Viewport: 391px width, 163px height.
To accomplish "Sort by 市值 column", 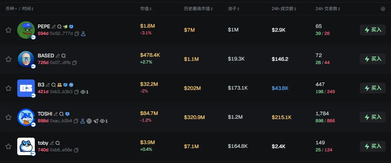I will click(x=146, y=9).
